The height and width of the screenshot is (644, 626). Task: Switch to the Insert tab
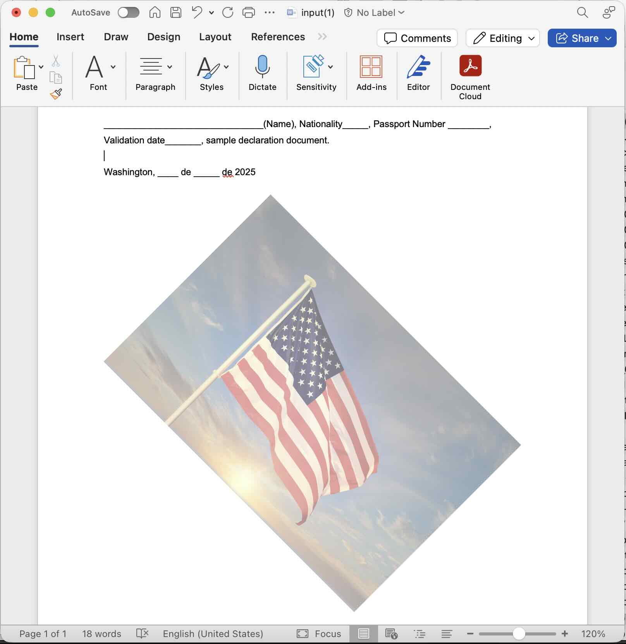(70, 37)
